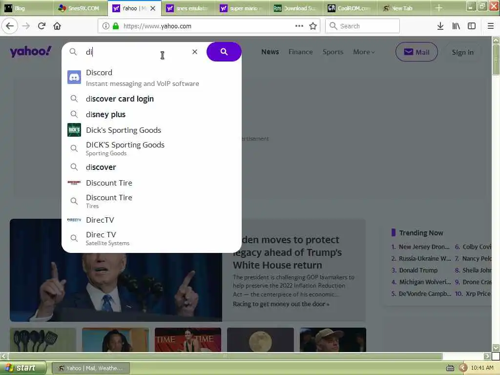The width and height of the screenshot is (500, 375).
Task: Click the on-screen keyboard tray icon
Action: [x=450, y=368]
